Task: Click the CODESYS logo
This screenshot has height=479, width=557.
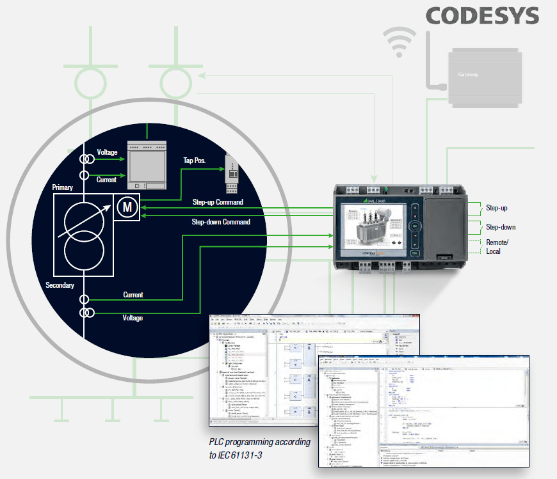Action: pyautogui.click(x=481, y=16)
